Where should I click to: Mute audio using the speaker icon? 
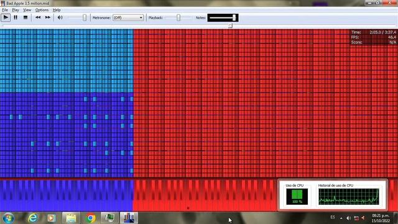click(x=60, y=17)
